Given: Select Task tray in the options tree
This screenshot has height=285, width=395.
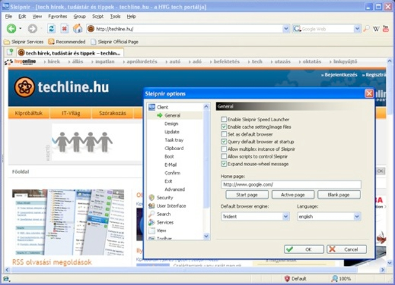Looking at the screenshot, I should pos(174,140).
